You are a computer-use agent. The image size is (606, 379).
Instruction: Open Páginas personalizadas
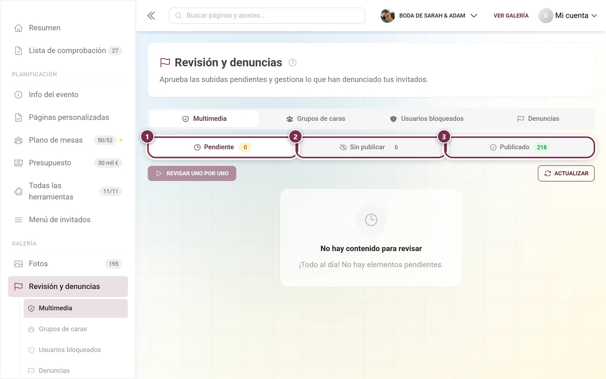[x=68, y=117]
